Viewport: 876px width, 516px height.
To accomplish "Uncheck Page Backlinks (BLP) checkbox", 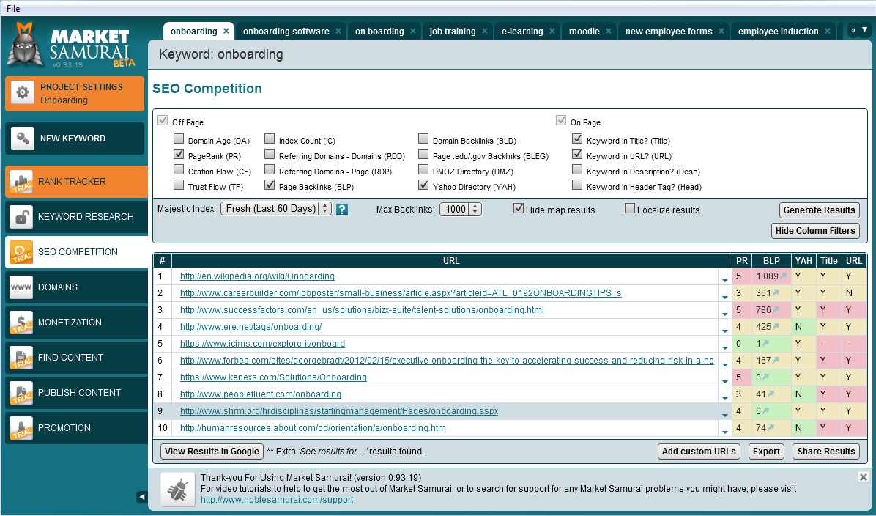I will coord(270,185).
